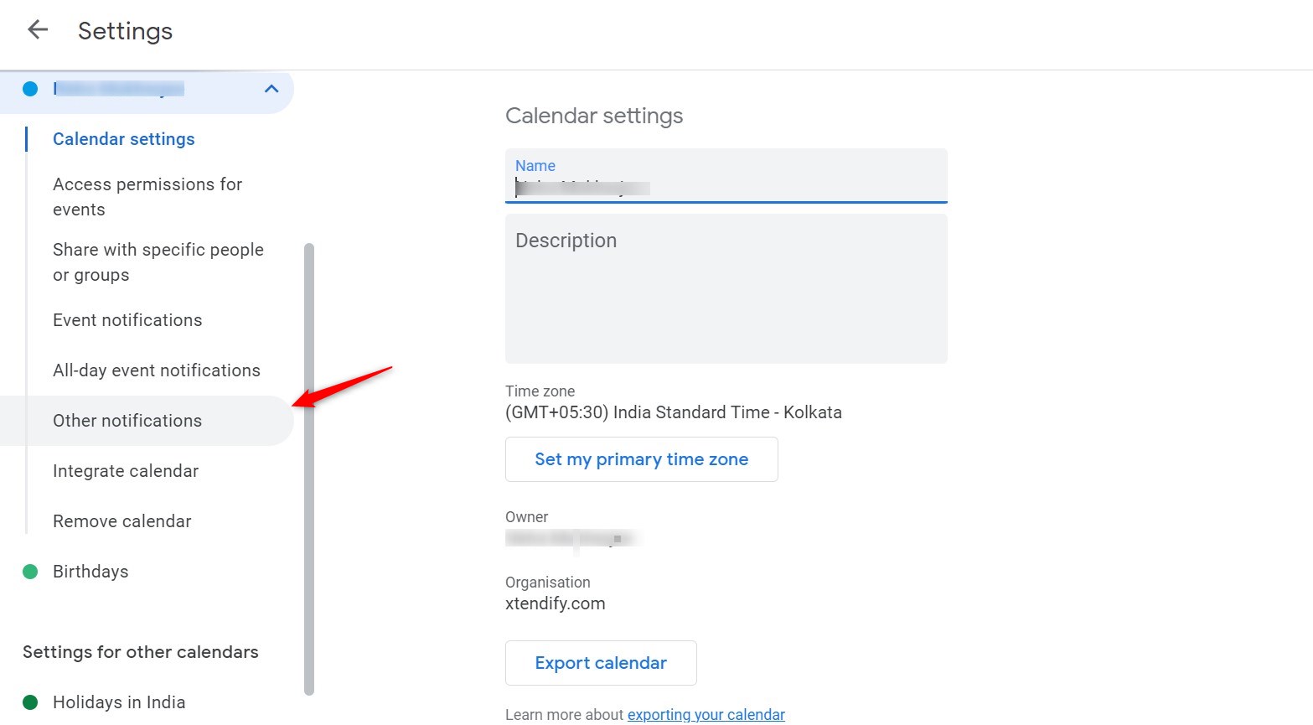Open the exporting your calendar link
Viewport: 1313px width, 725px height.
[x=706, y=714]
